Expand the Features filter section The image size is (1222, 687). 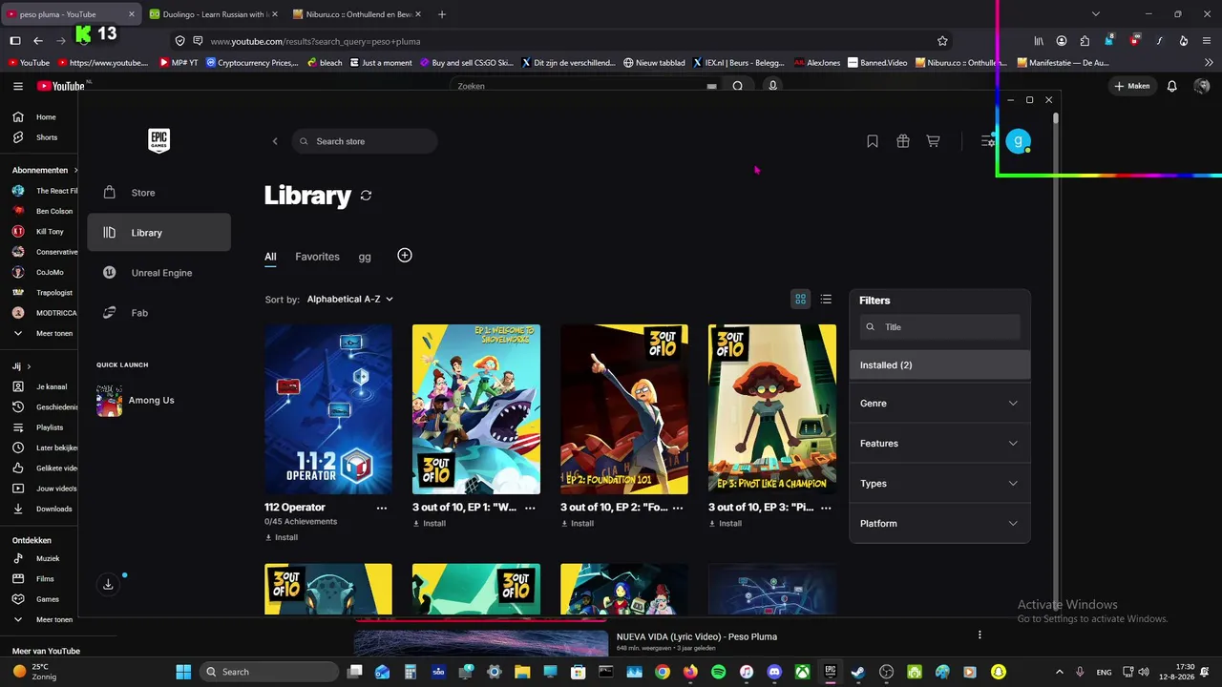(x=939, y=444)
